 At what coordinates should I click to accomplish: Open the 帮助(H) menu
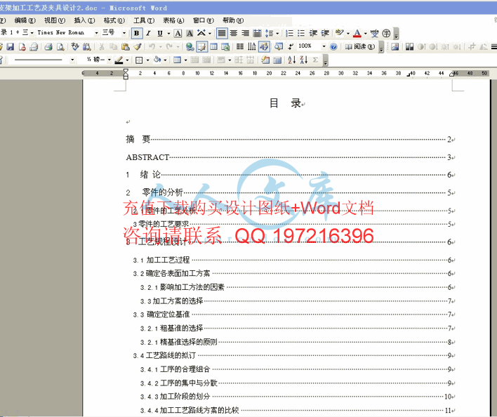(233, 20)
